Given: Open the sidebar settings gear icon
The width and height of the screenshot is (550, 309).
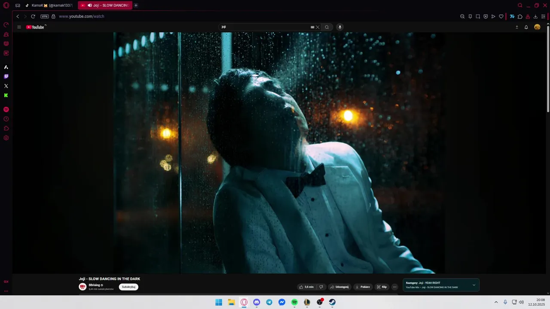Looking at the screenshot, I should (x=6, y=138).
